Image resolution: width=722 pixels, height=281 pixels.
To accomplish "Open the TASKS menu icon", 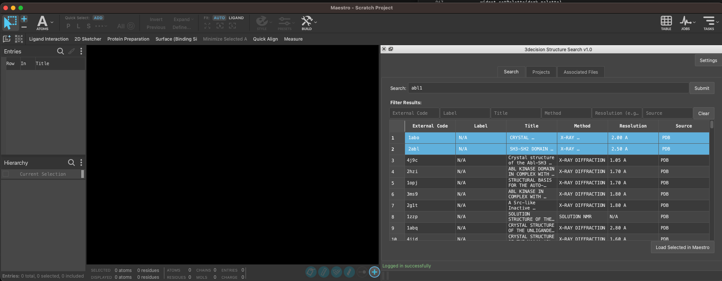I will pos(709,23).
